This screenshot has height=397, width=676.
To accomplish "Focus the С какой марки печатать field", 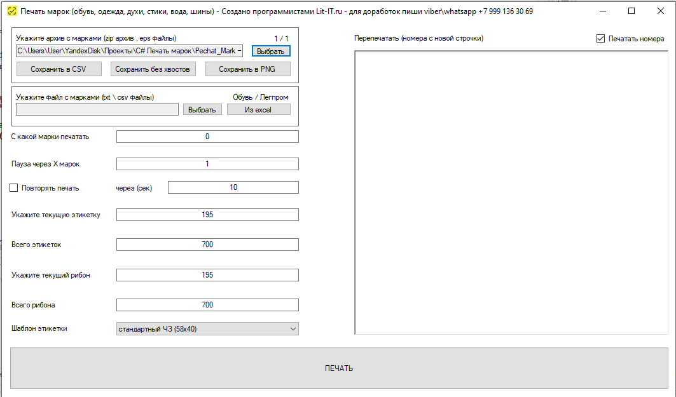I will point(207,137).
